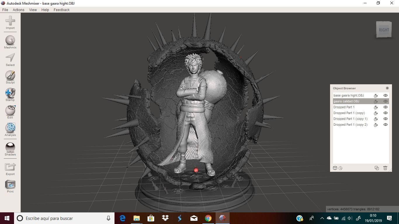Open the Help menu
The height and width of the screenshot is (224, 399).
(x=45, y=10)
